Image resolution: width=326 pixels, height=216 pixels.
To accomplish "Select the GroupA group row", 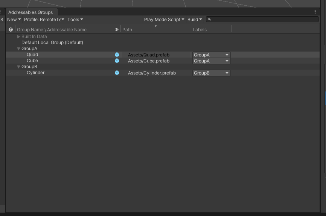I will point(163,49).
